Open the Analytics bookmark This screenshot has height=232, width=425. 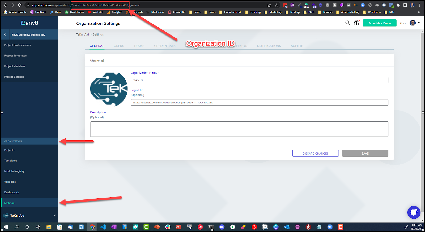tap(114, 12)
